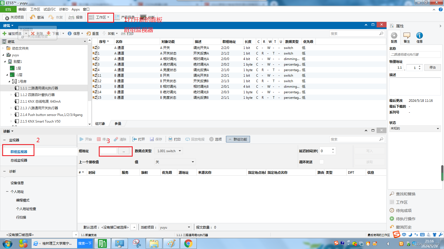Open the 诊断D menu
The height and width of the screenshot is (249, 444).
(64, 9)
